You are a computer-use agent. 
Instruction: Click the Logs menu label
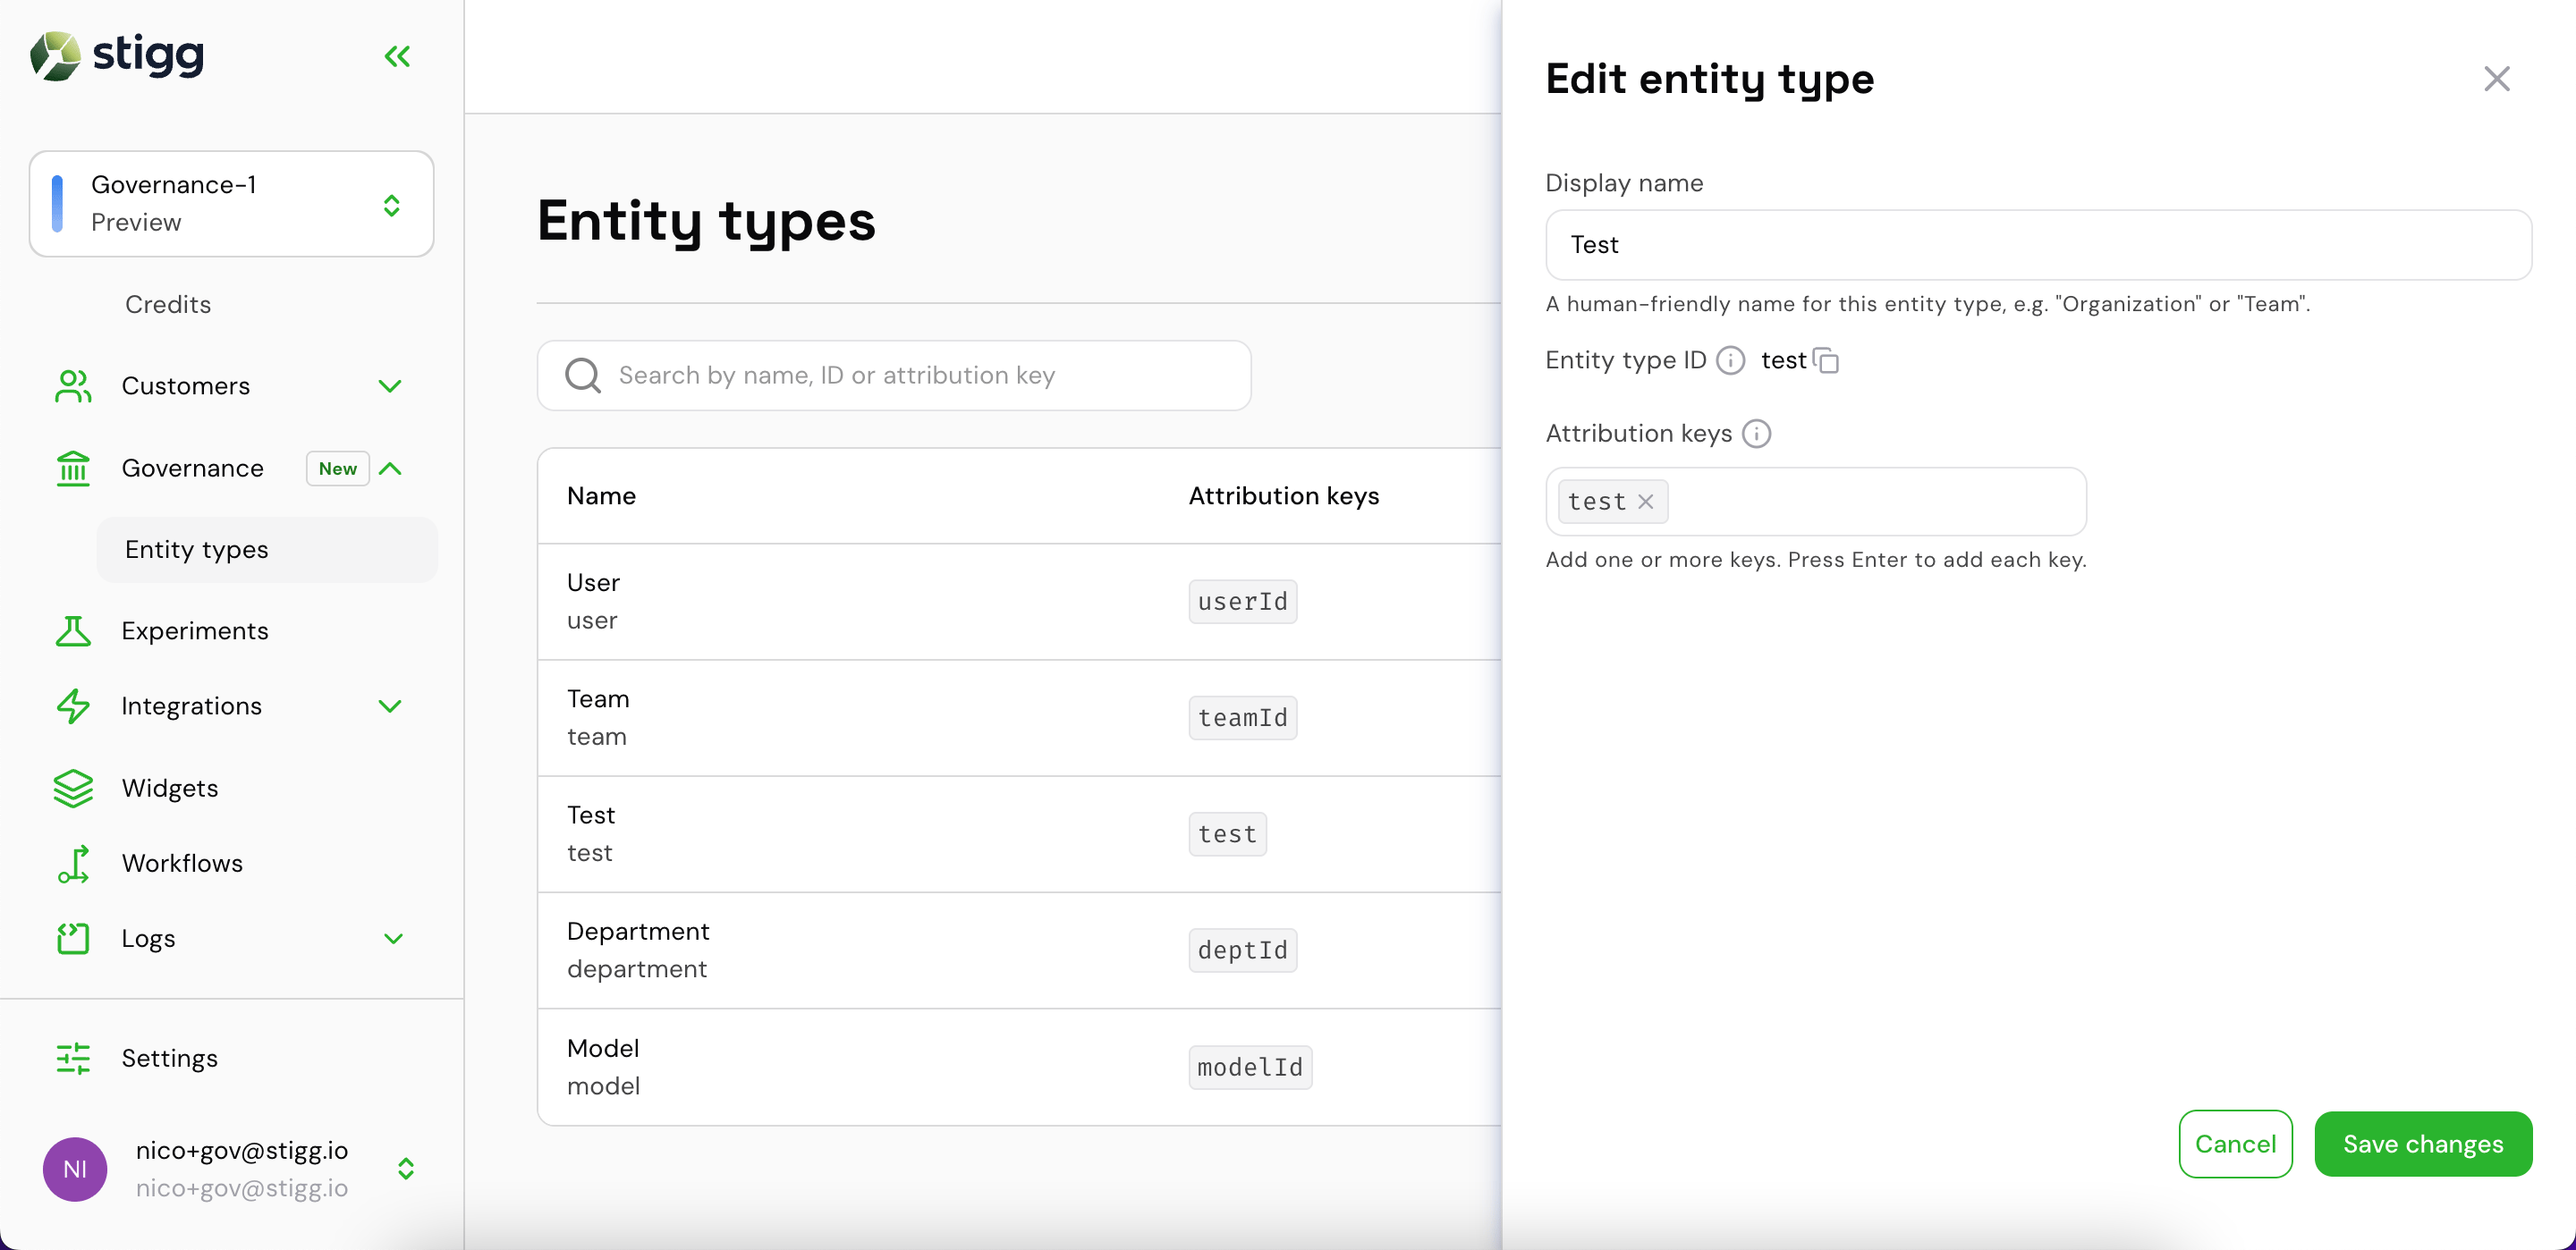click(149, 938)
